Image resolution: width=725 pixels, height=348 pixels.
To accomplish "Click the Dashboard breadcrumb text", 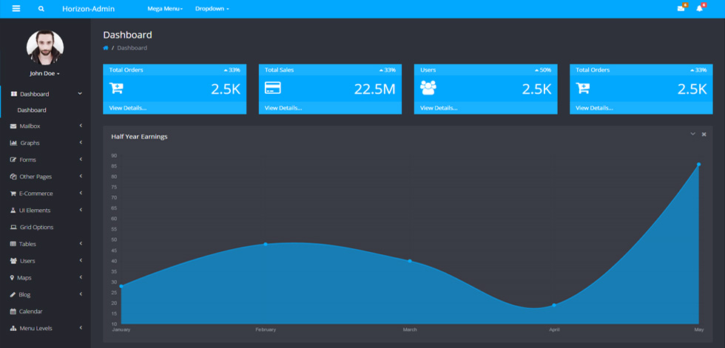I will click(132, 48).
